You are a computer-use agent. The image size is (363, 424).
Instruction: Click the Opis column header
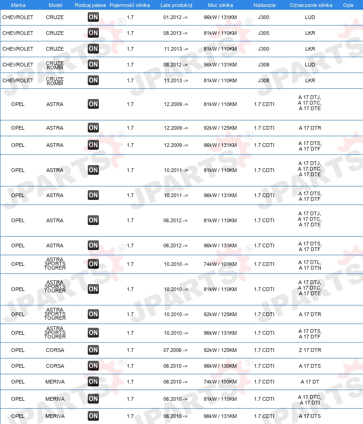[x=348, y=5]
